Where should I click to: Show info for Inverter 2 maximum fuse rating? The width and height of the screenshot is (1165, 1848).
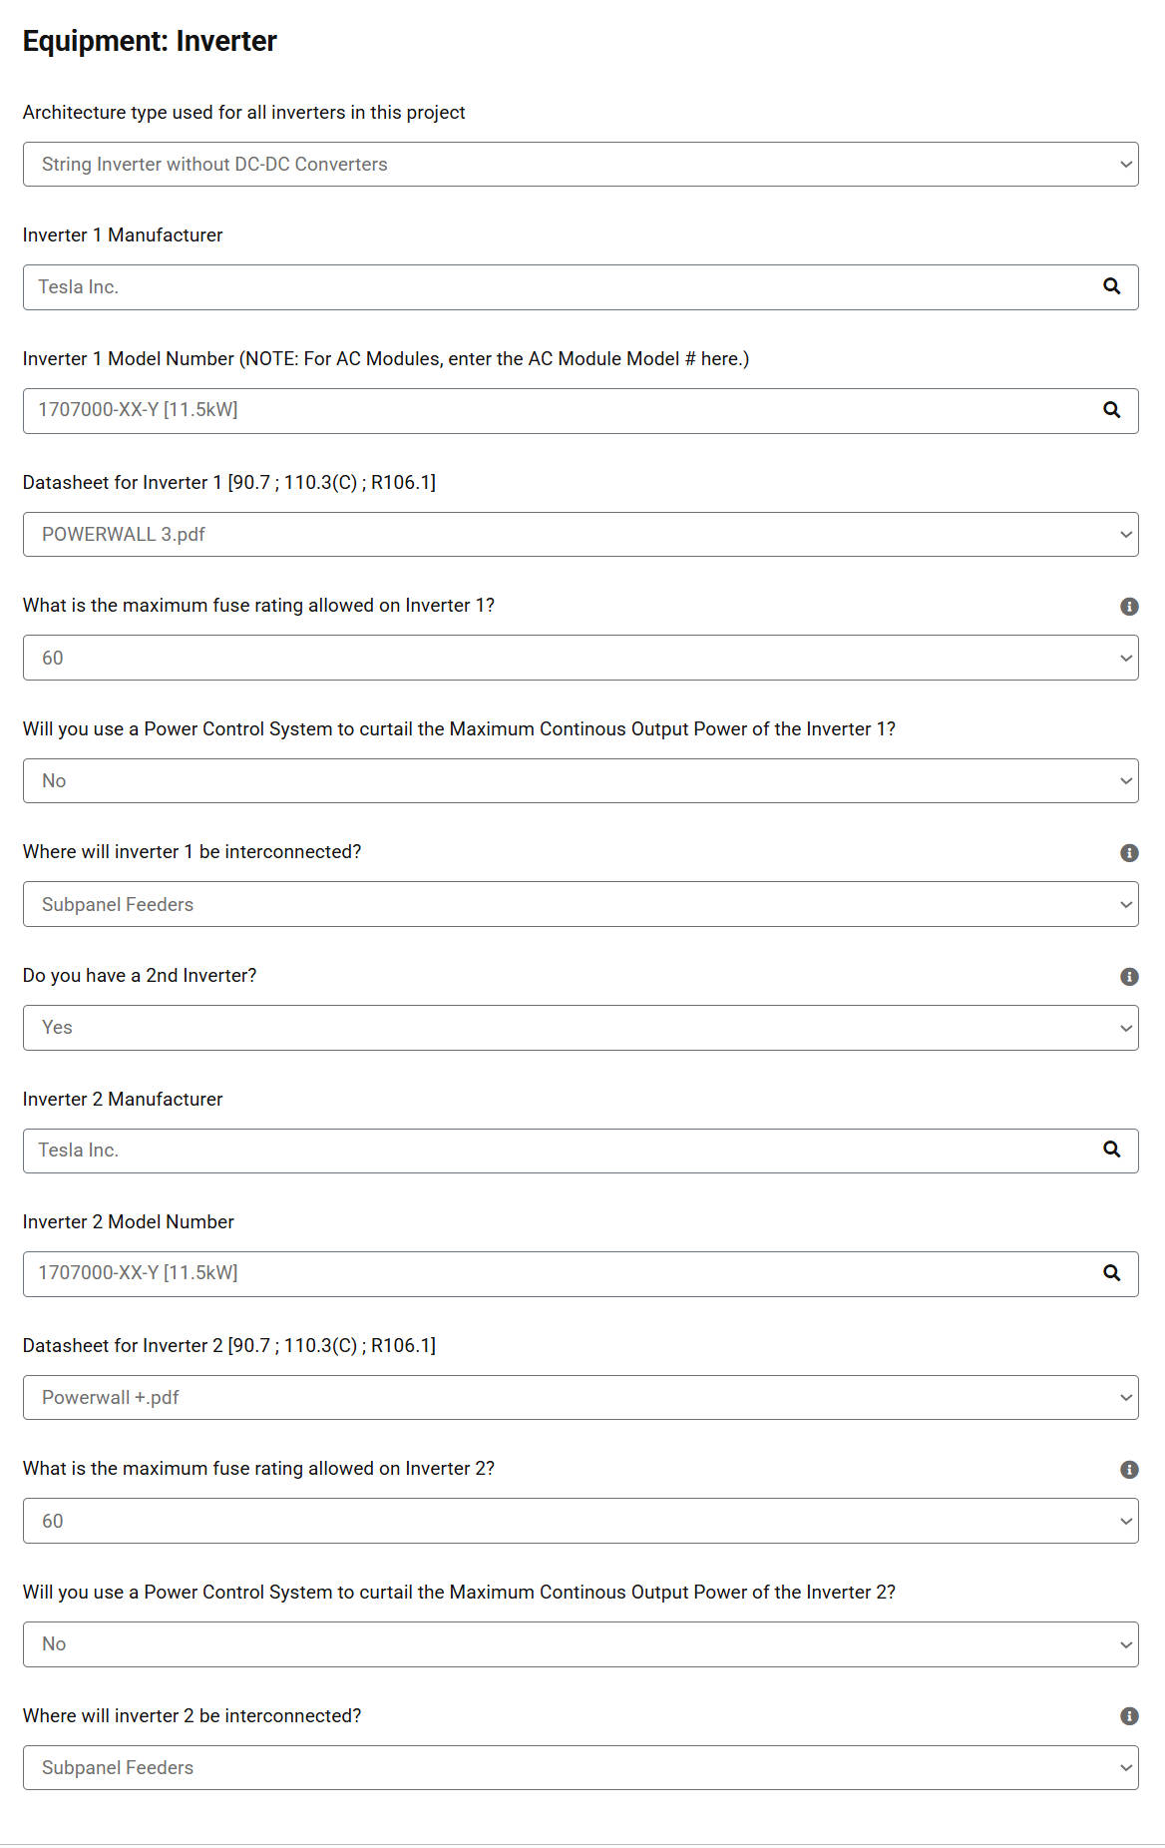pos(1129,1470)
